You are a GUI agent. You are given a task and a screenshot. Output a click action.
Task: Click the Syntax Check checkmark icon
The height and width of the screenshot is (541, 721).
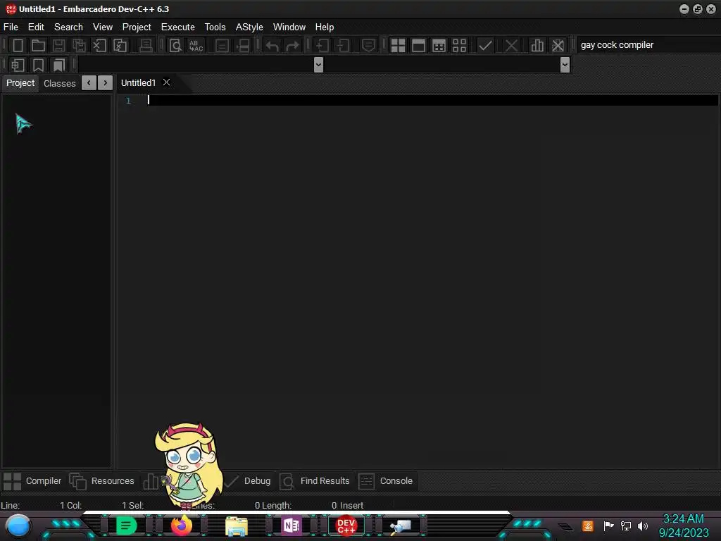[485, 45]
